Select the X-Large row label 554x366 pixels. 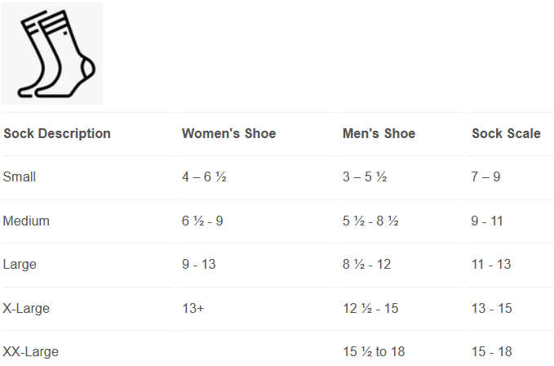click(26, 309)
